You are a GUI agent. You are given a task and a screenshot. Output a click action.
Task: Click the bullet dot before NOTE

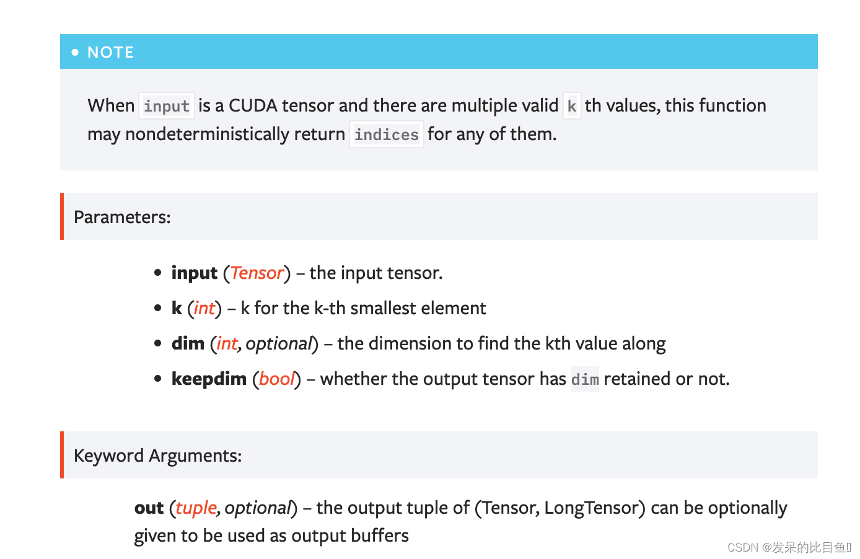click(x=75, y=52)
